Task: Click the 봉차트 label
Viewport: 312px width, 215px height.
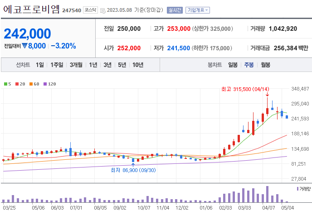Action: click(x=214, y=65)
